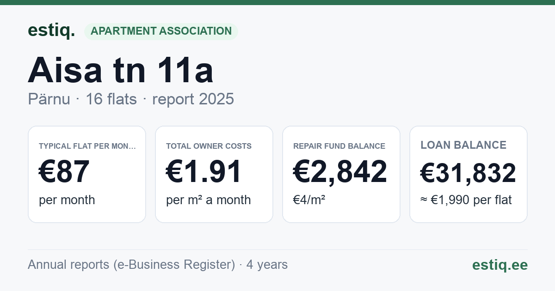Open the Total owner costs card
The image size is (555, 291).
pyautogui.click(x=214, y=174)
